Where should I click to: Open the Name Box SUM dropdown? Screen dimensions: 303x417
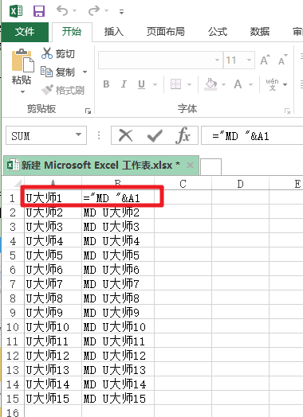pyautogui.click(x=78, y=134)
